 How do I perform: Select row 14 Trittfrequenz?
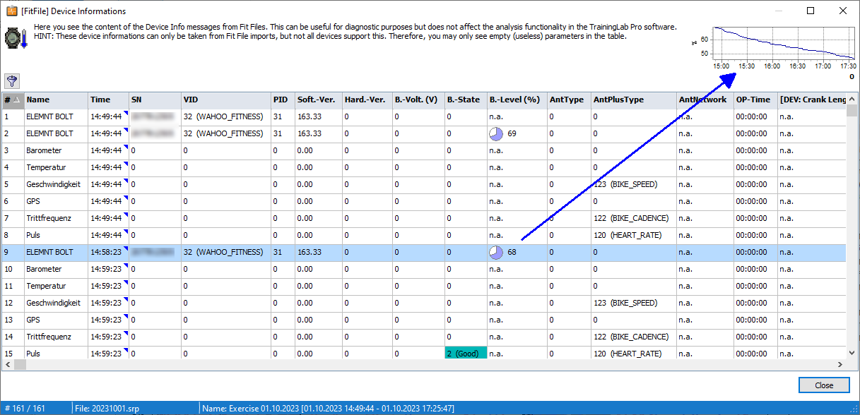click(424, 337)
